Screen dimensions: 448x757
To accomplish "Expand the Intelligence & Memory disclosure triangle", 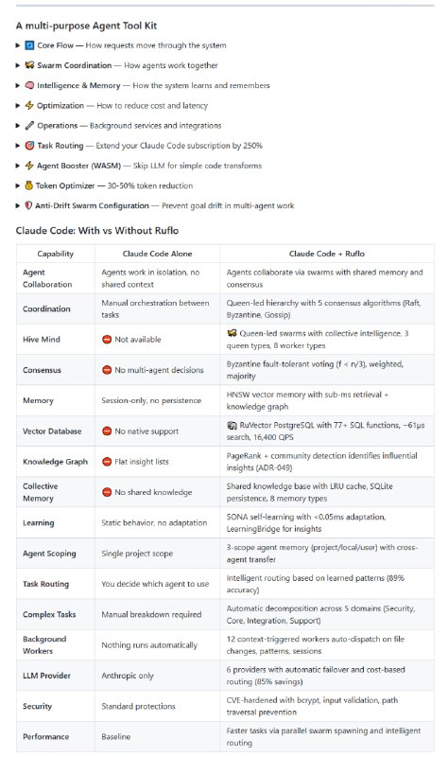I will (x=18, y=85).
